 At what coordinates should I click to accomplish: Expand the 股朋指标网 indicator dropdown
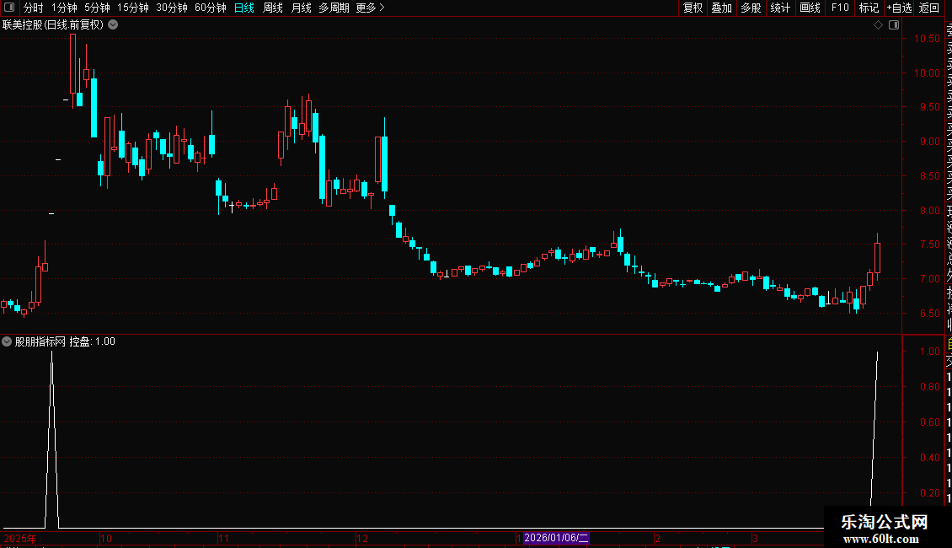click(7, 341)
